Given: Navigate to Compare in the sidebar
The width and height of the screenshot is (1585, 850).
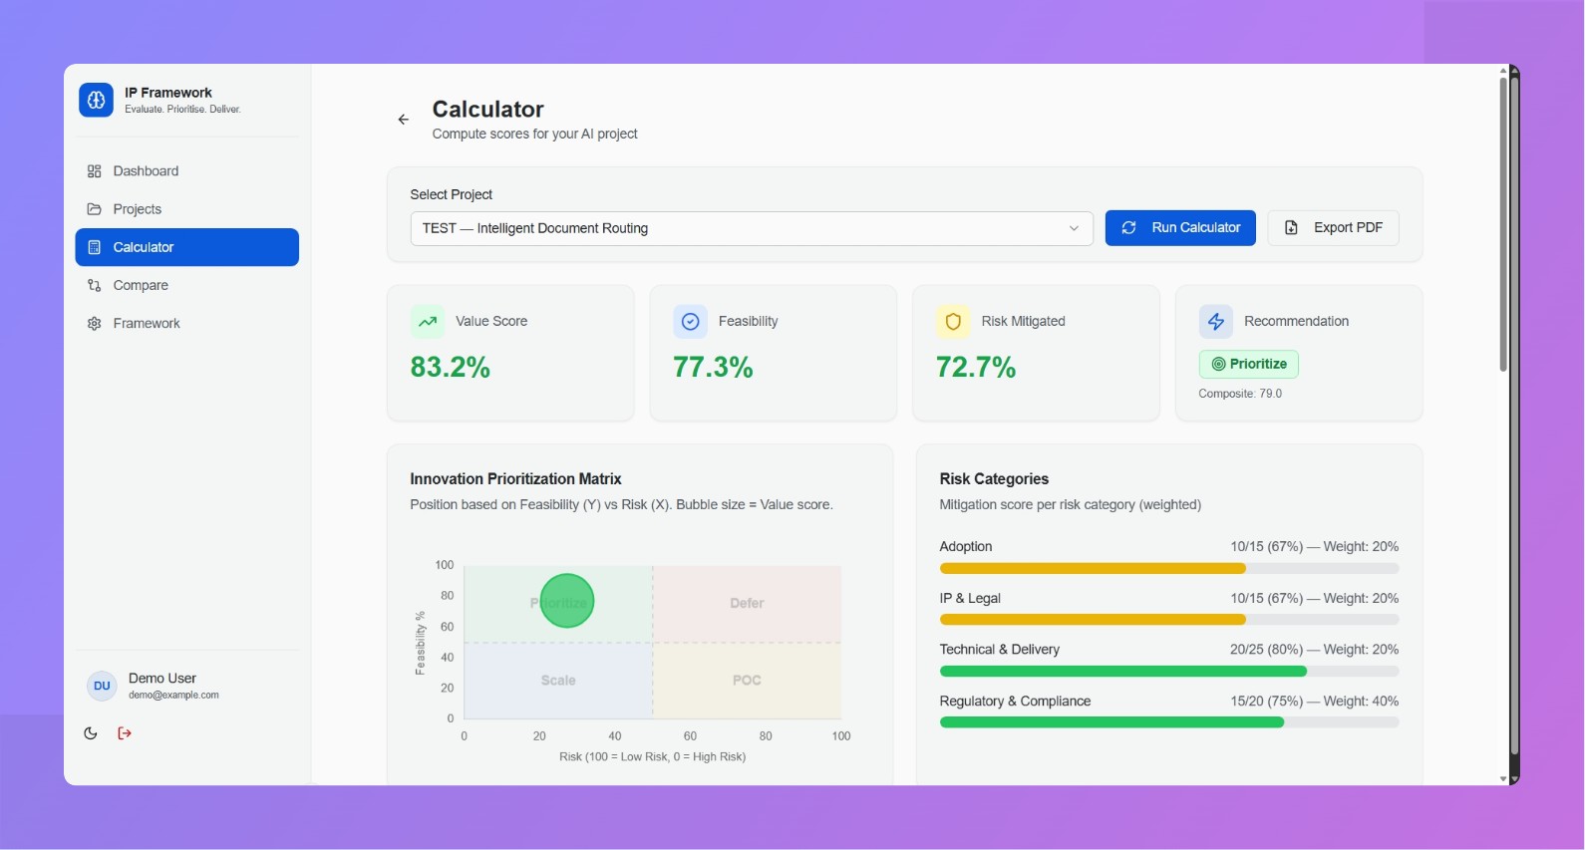Looking at the screenshot, I should (141, 285).
